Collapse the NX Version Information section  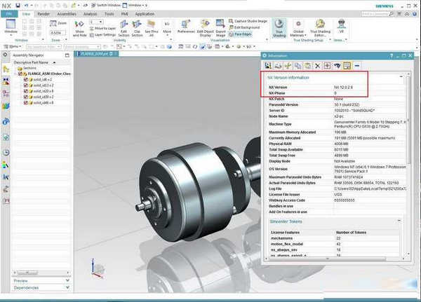[401, 77]
